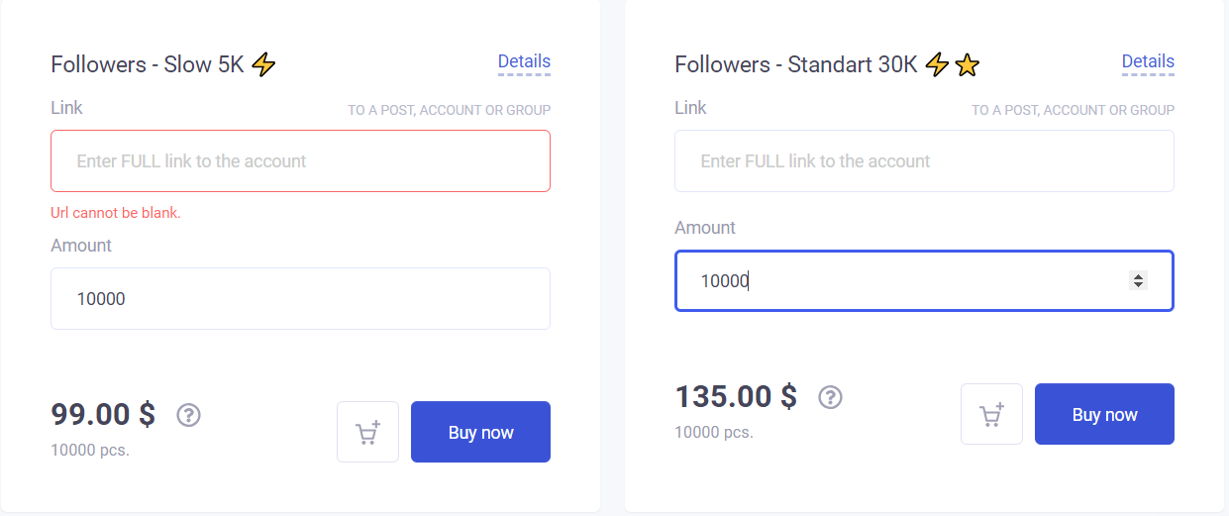Increase the Standart 30K amount with the up arrow
This screenshot has width=1229, height=516.
1138,276
